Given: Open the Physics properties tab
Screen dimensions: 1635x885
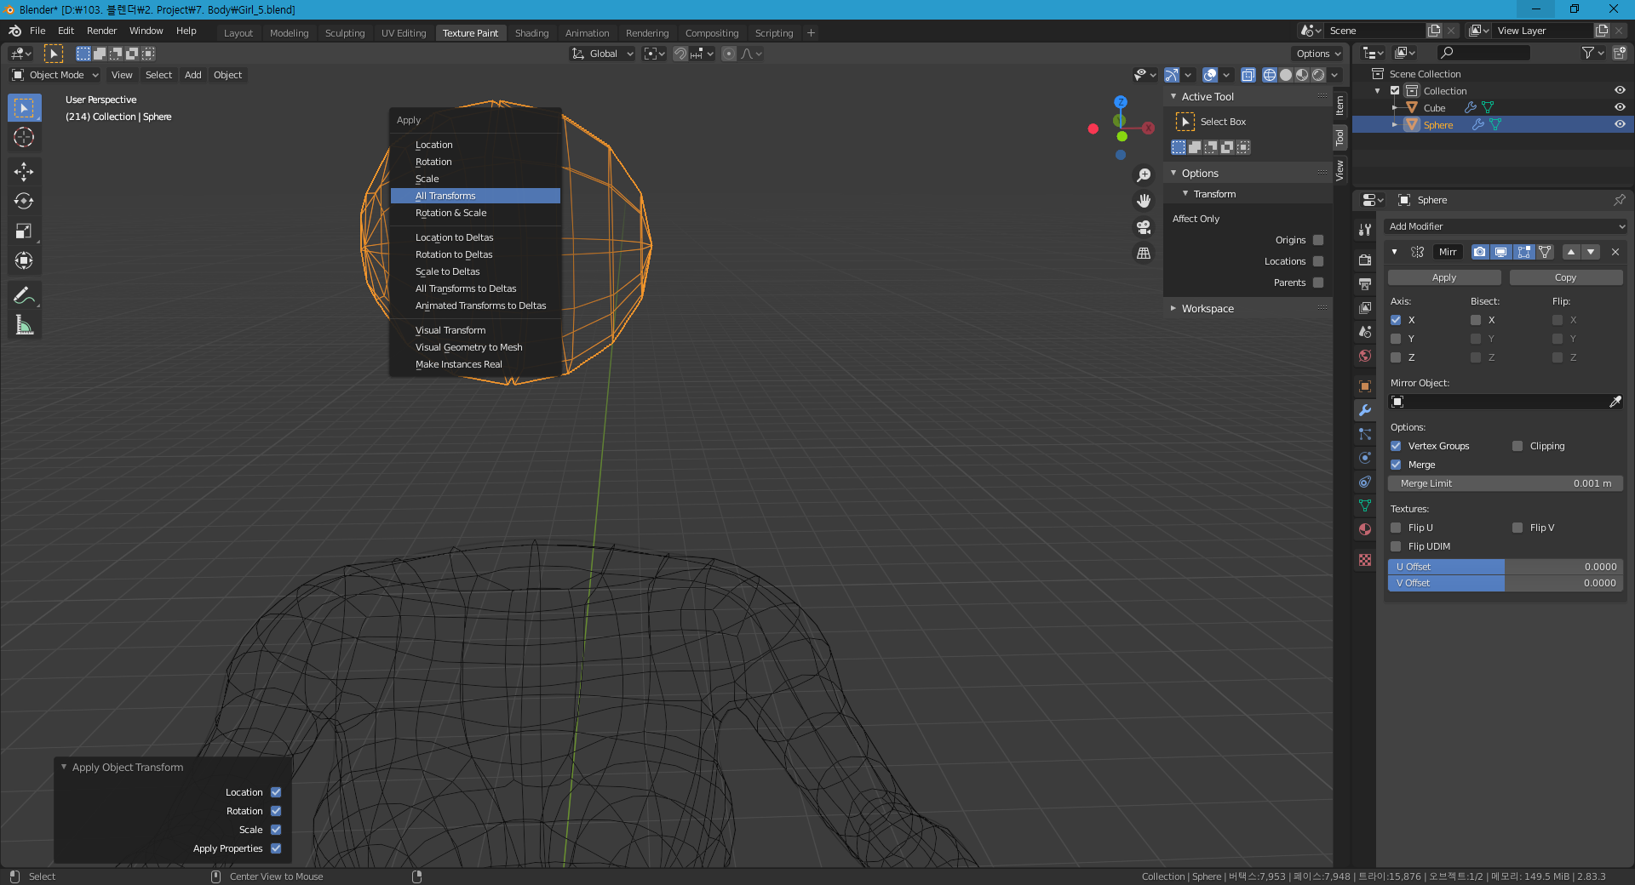Looking at the screenshot, I should coord(1365,458).
